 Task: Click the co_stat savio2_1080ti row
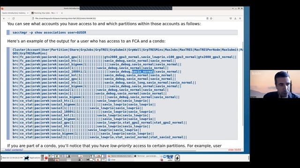(84, 112)
